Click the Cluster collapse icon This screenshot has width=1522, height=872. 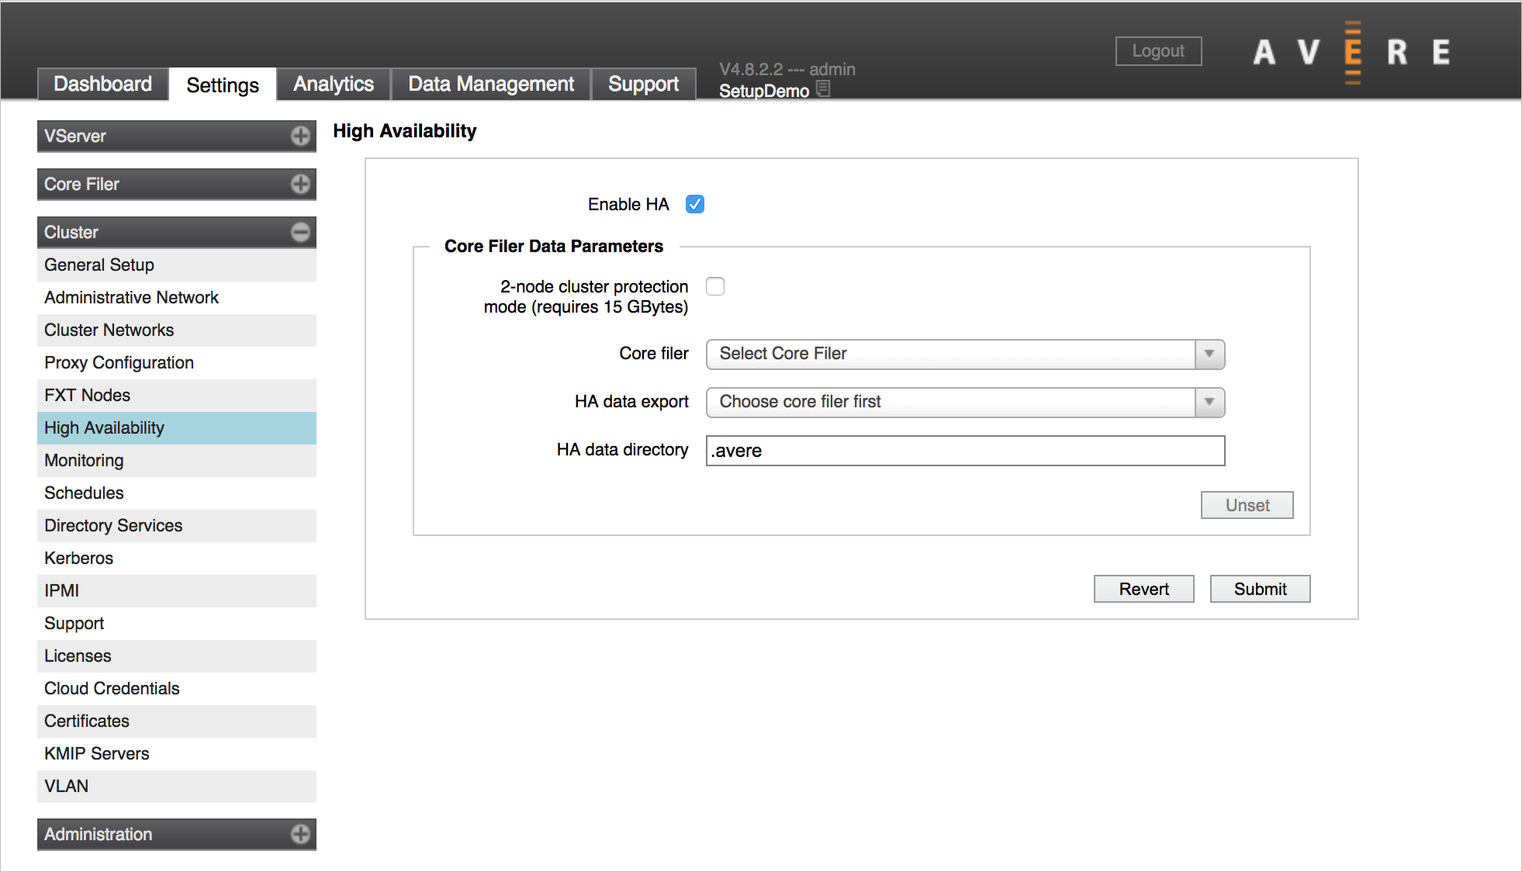click(300, 231)
